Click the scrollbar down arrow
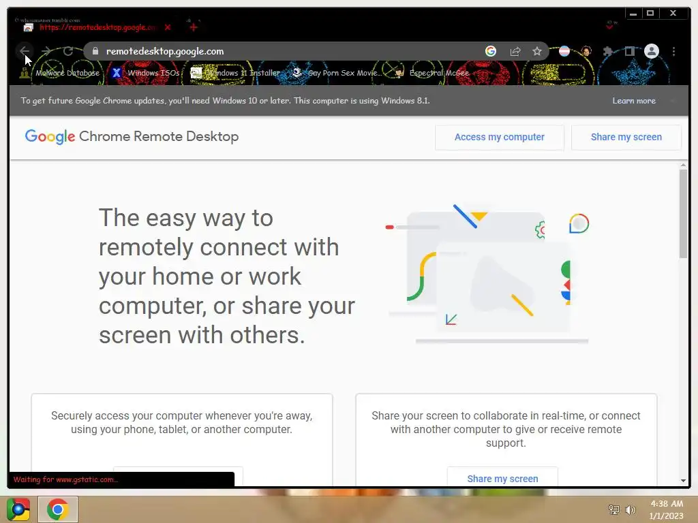698x523 pixels. click(683, 481)
